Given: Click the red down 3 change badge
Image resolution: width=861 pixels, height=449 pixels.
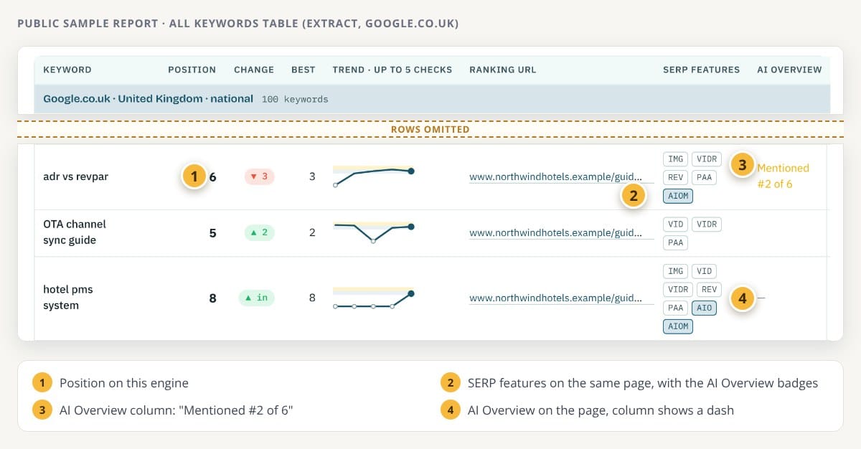Looking at the screenshot, I should (259, 176).
